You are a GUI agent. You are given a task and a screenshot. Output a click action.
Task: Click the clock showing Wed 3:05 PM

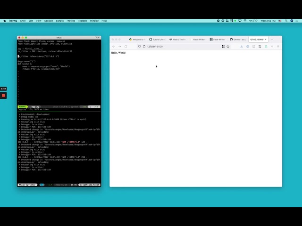point(268,21)
